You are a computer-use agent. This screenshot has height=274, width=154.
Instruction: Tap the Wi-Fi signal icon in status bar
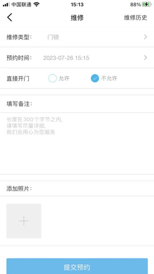coord(36,5)
